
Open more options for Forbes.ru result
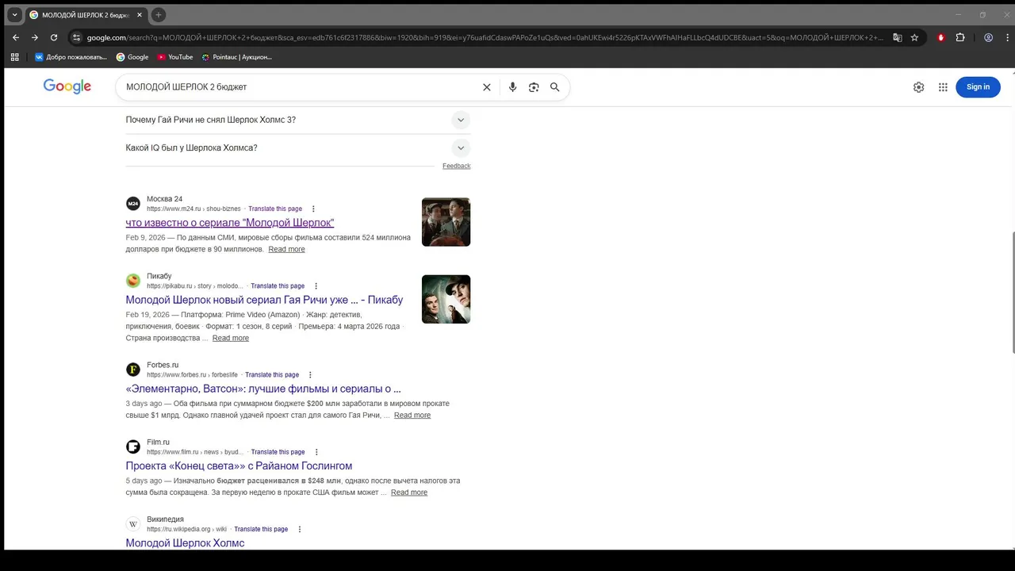[x=310, y=374]
